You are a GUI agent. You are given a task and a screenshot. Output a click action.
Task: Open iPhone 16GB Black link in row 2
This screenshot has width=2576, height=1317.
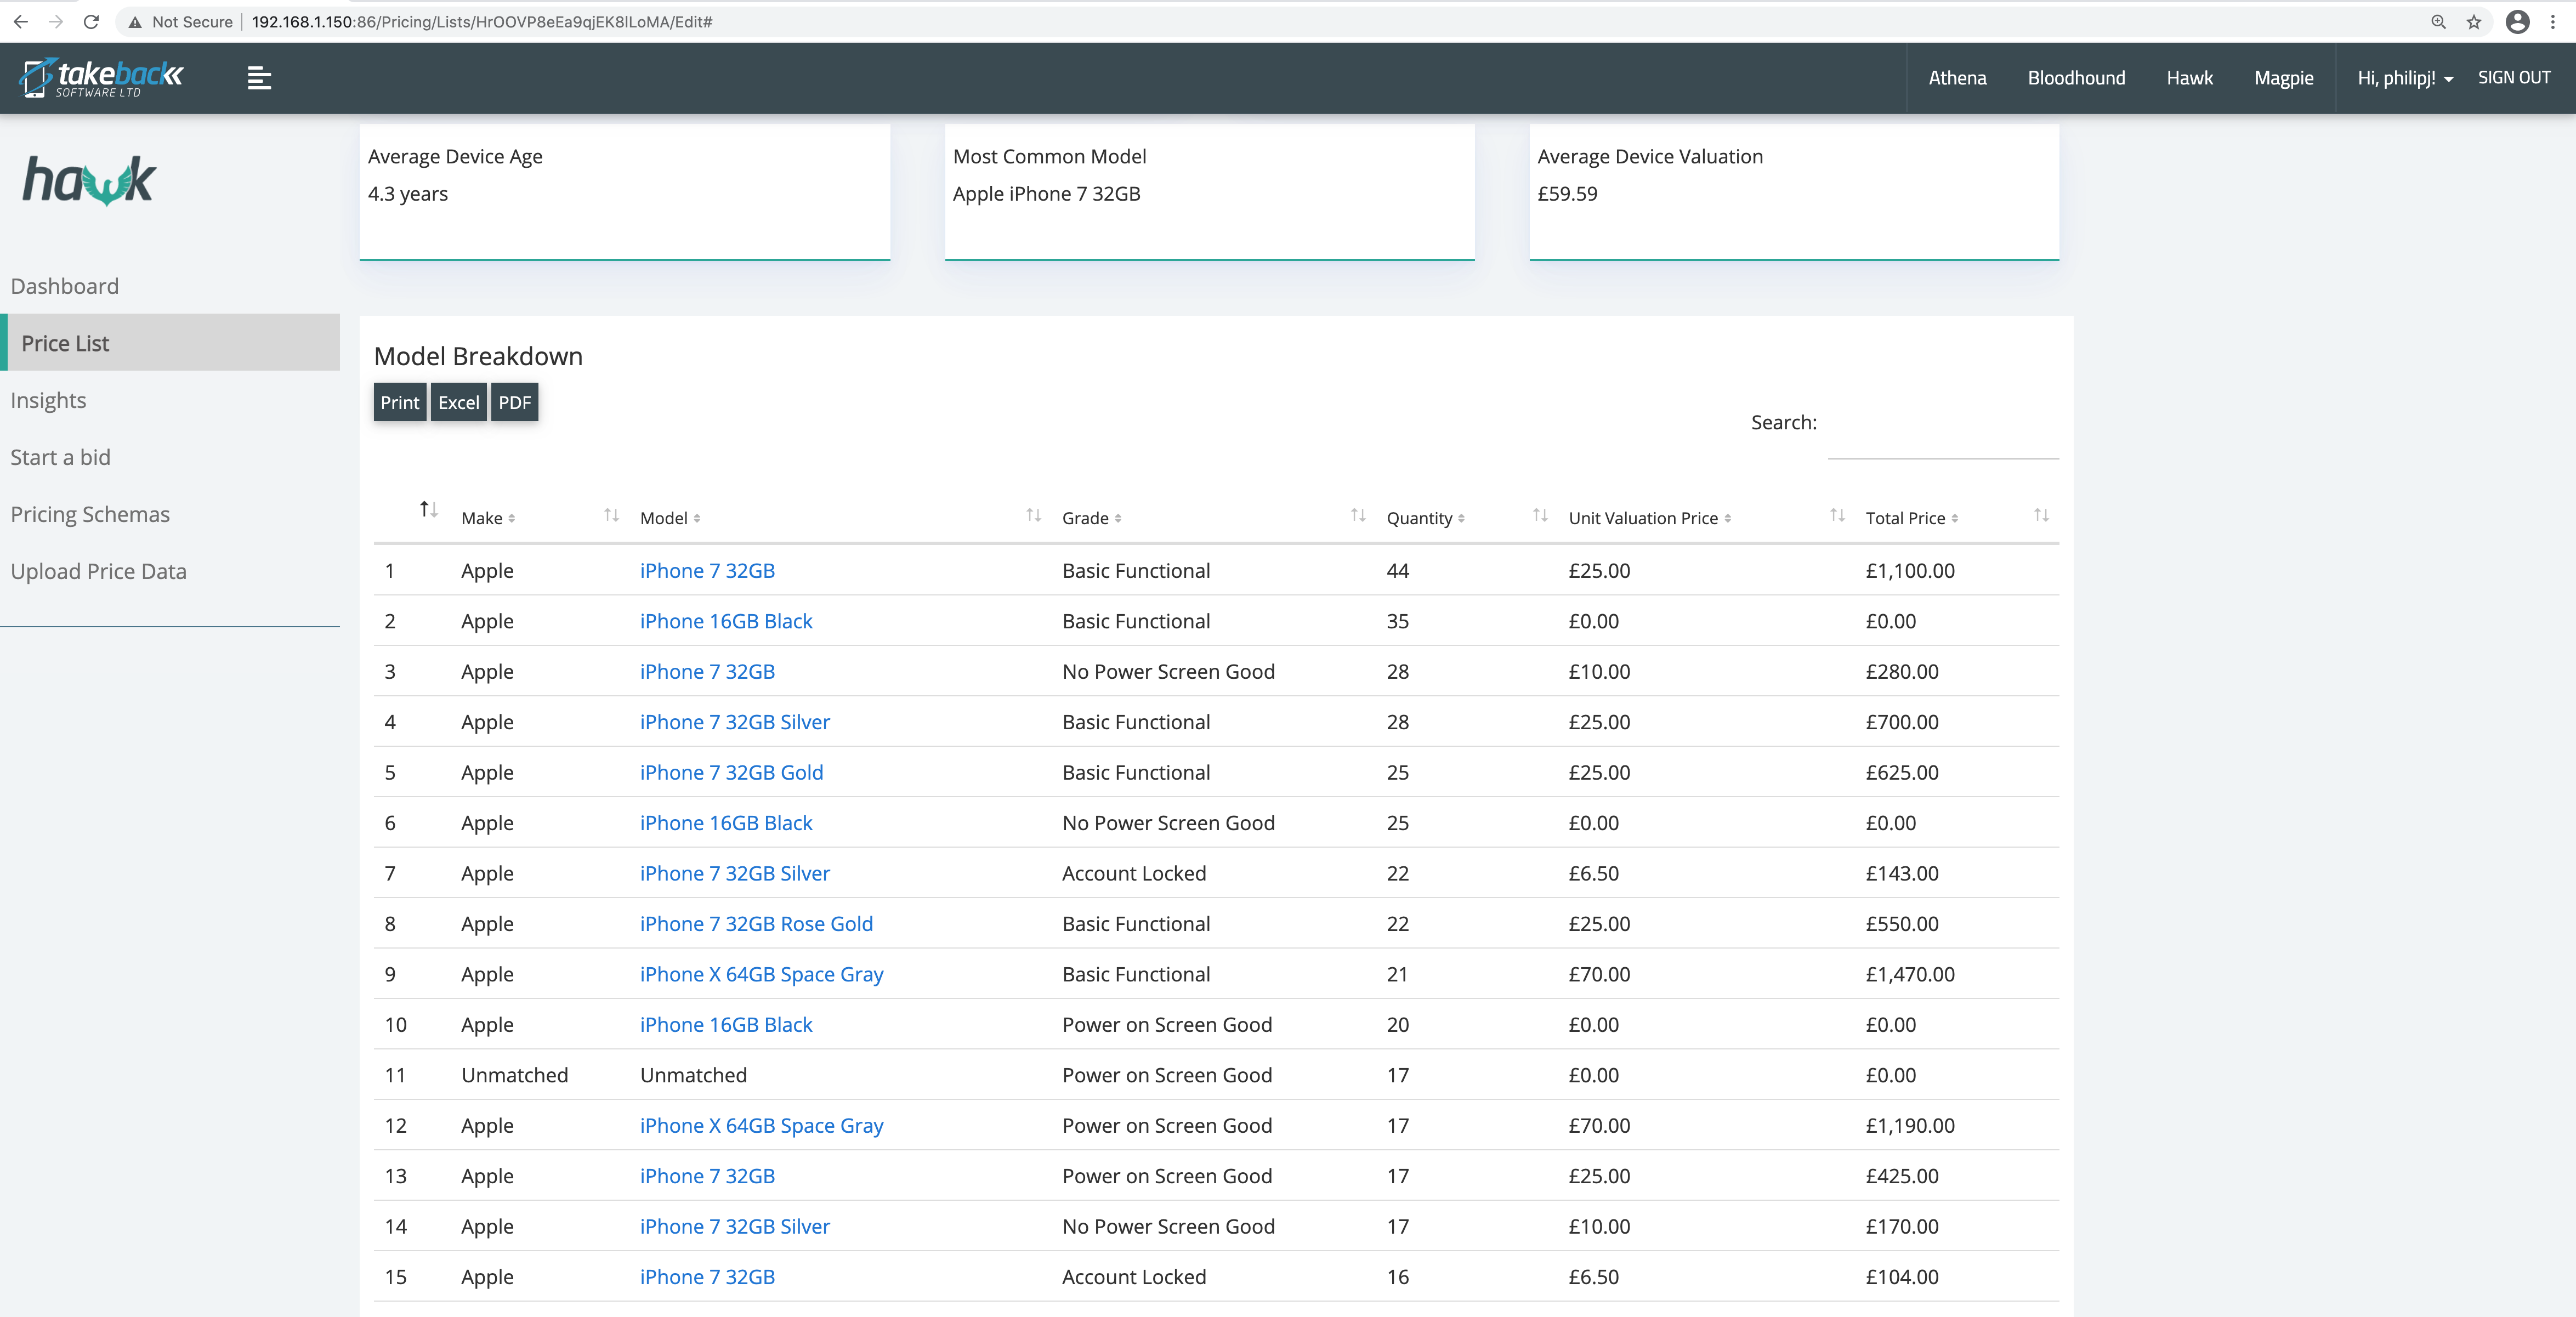pos(726,621)
